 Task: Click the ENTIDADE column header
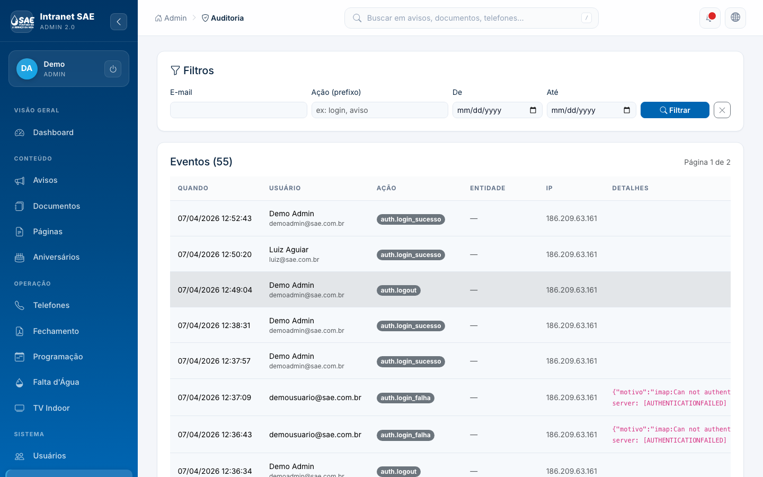pos(487,188)
